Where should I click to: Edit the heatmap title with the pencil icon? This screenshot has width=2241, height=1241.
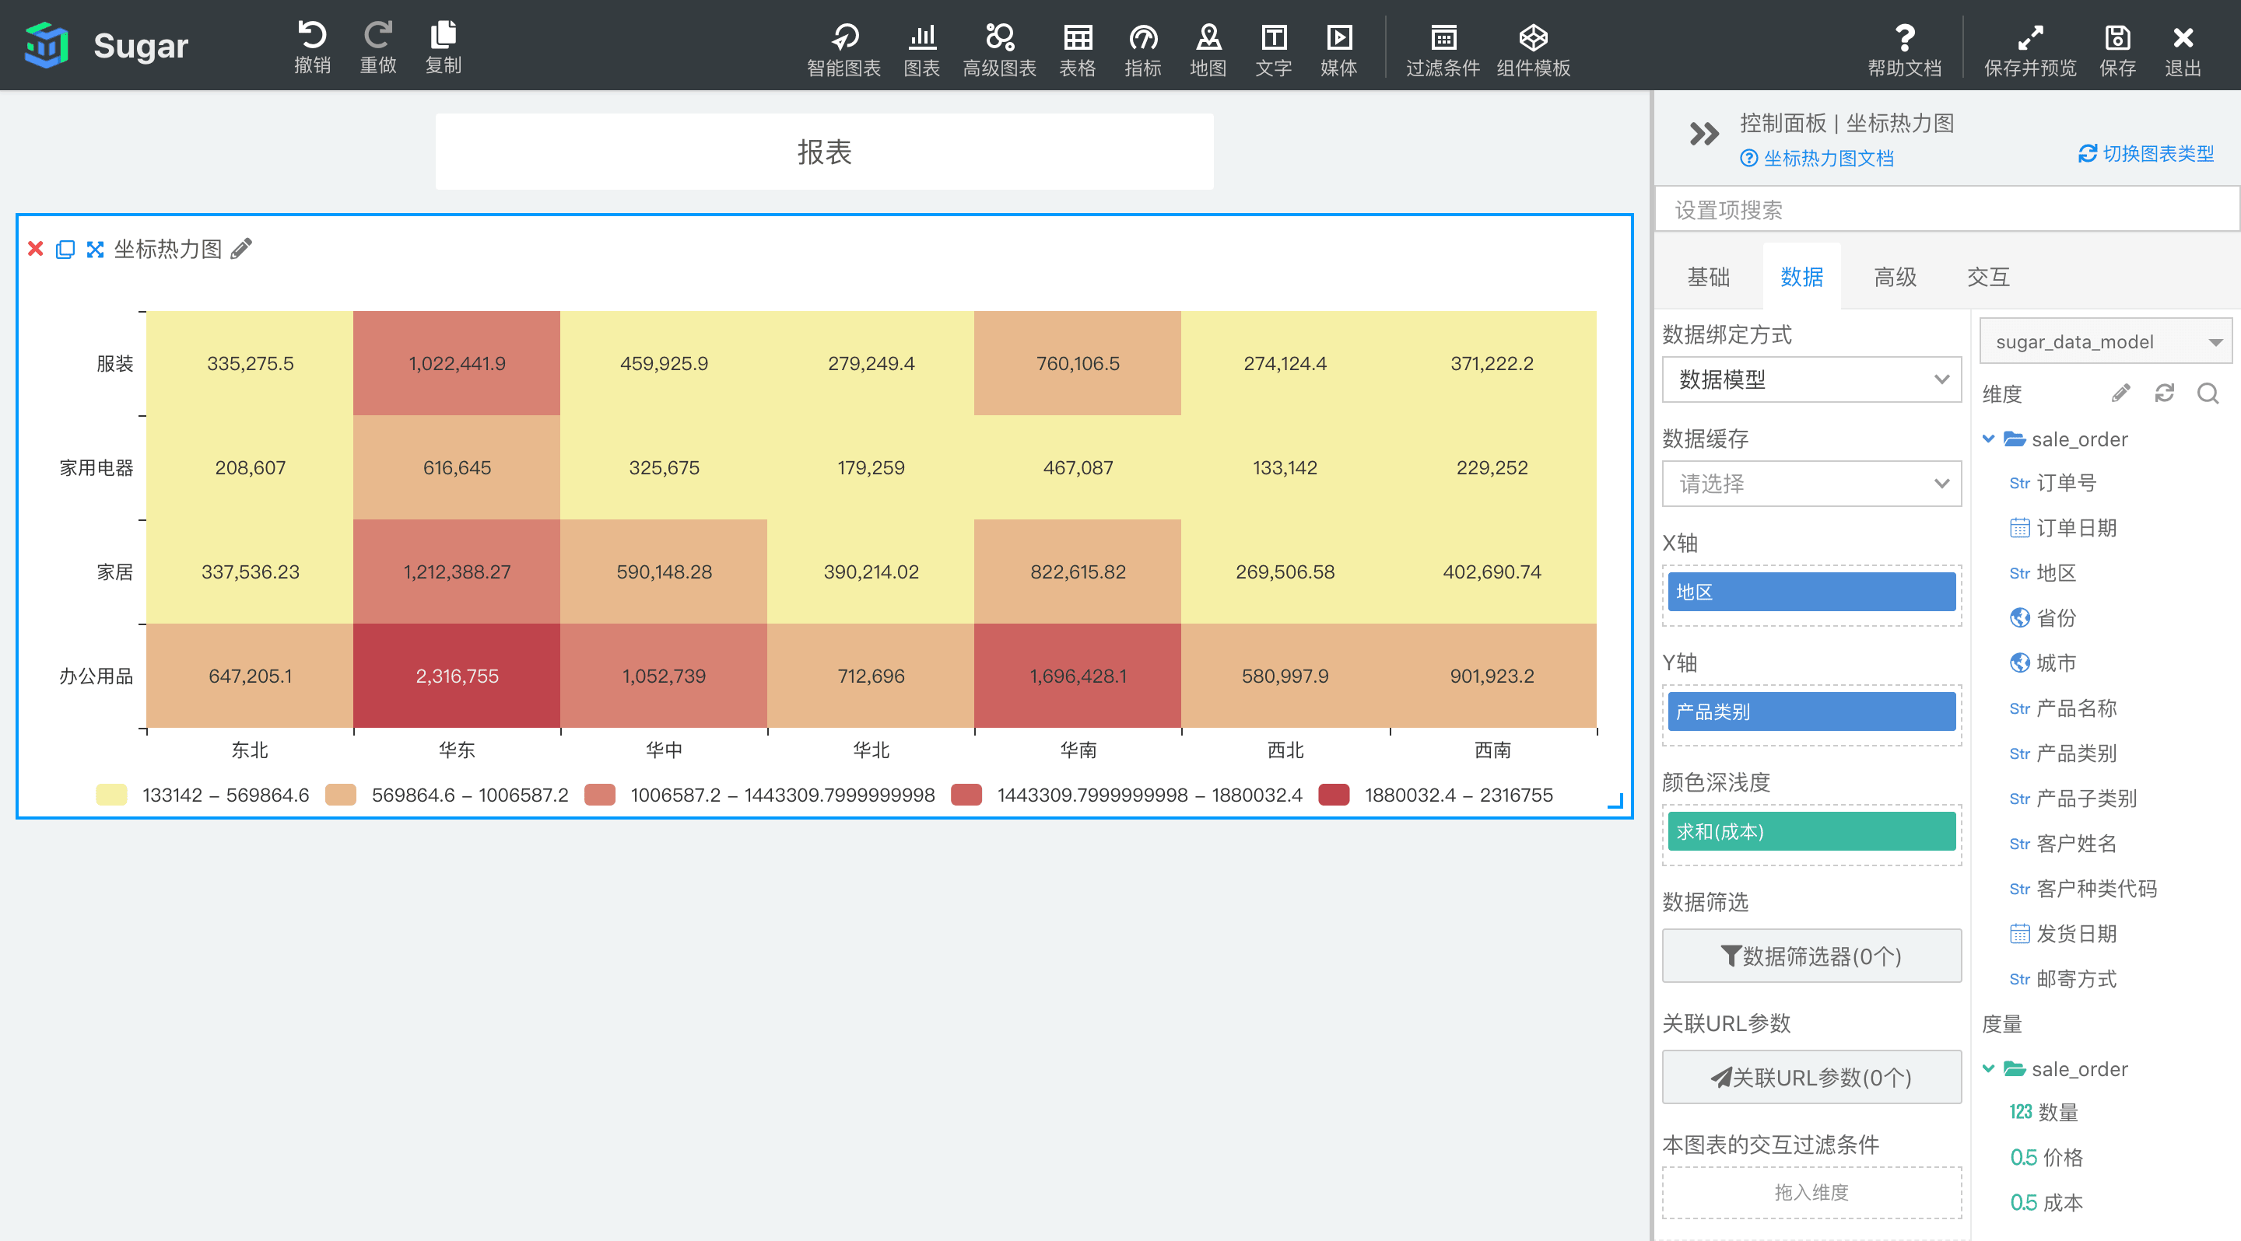coord(242,250)
